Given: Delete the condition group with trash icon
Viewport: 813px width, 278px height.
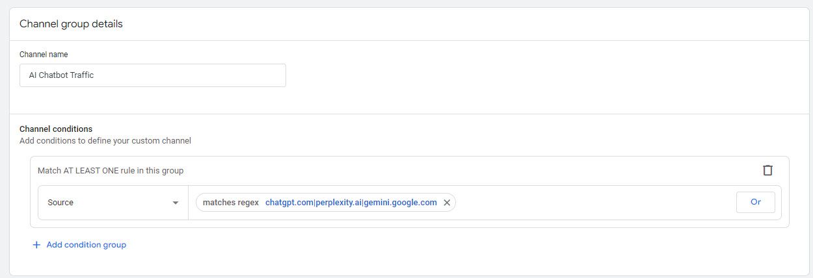Looking at the screenshot, I should coord(767,170).
